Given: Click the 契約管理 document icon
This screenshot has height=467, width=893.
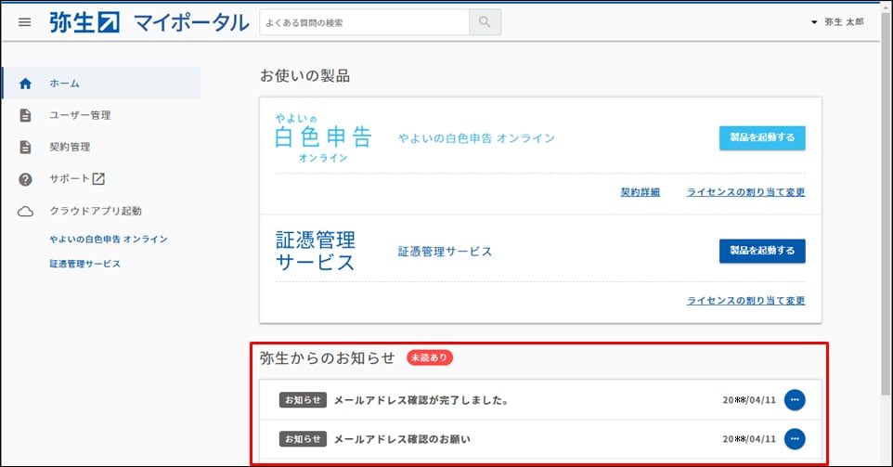Looking at the screenshot, I should pos(25,147).
